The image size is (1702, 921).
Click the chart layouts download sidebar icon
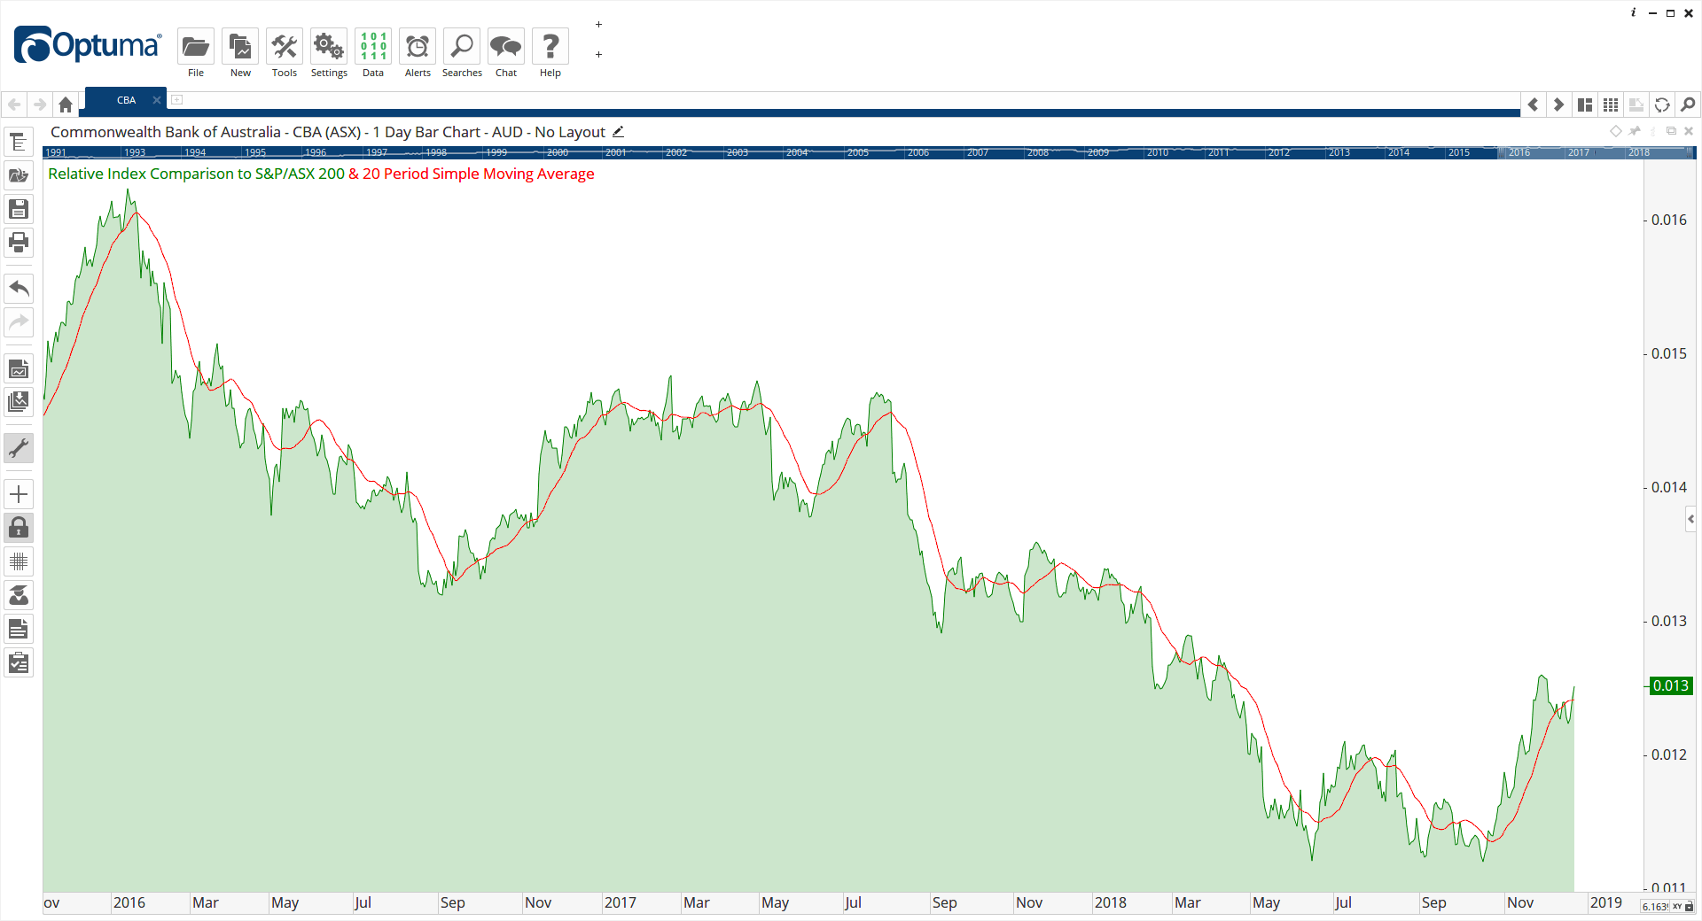(x=19, y=402)
